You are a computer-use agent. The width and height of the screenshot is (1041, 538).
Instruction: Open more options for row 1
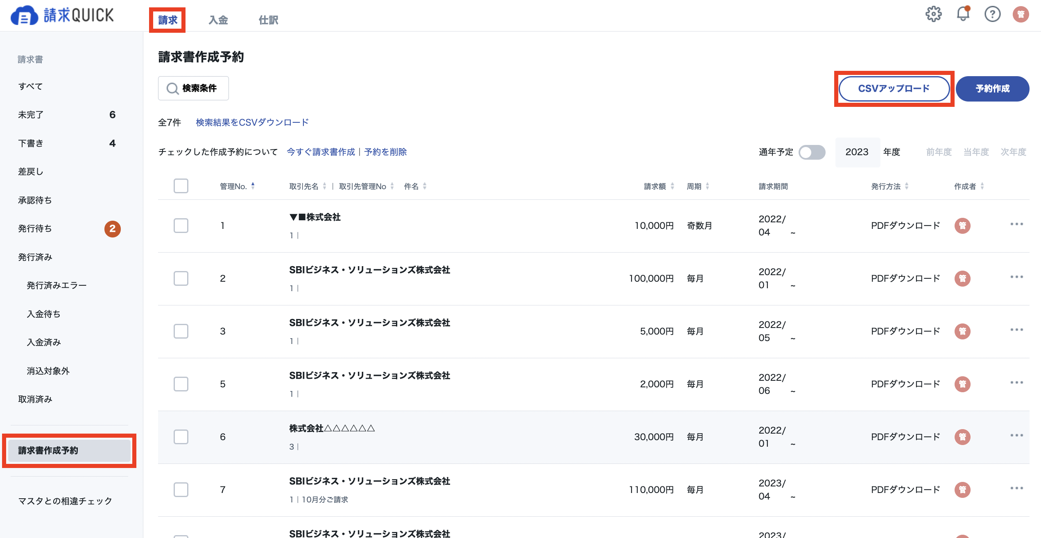coord(1016,224)
